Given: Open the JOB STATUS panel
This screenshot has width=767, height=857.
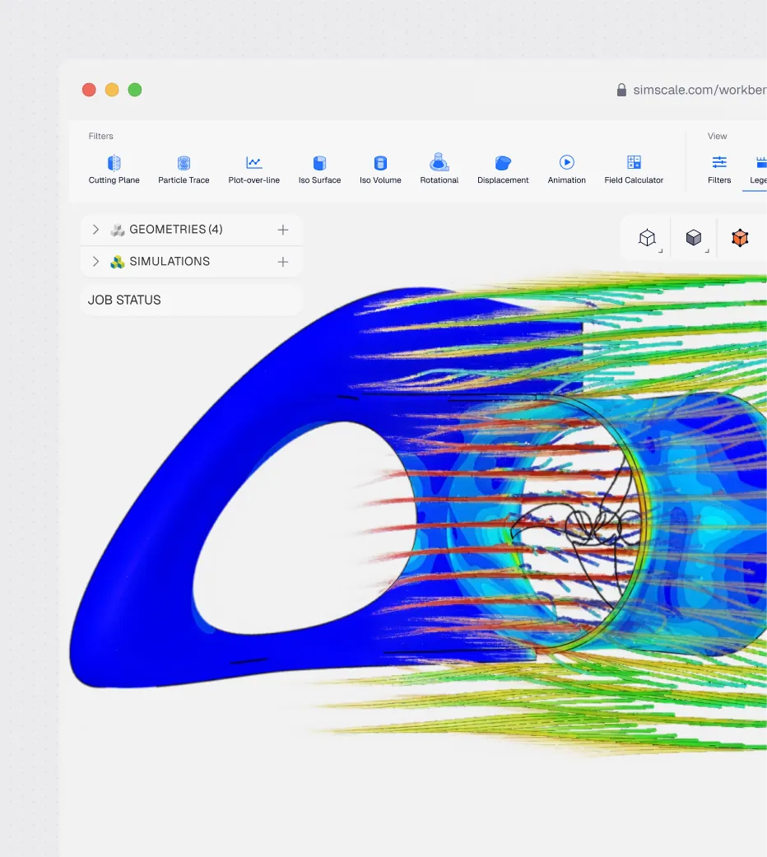Looking at the screenshot, I should point(191,300).
